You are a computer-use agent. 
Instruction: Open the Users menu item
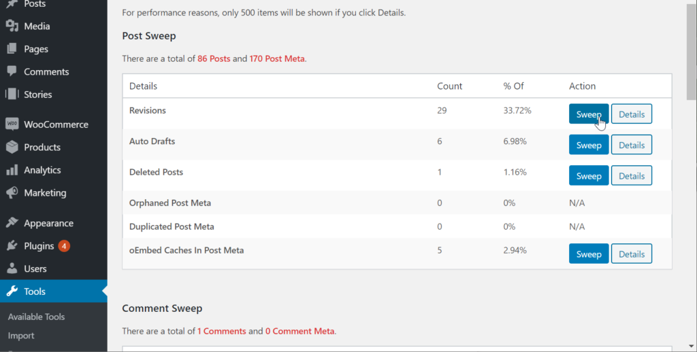pos(35,268)
